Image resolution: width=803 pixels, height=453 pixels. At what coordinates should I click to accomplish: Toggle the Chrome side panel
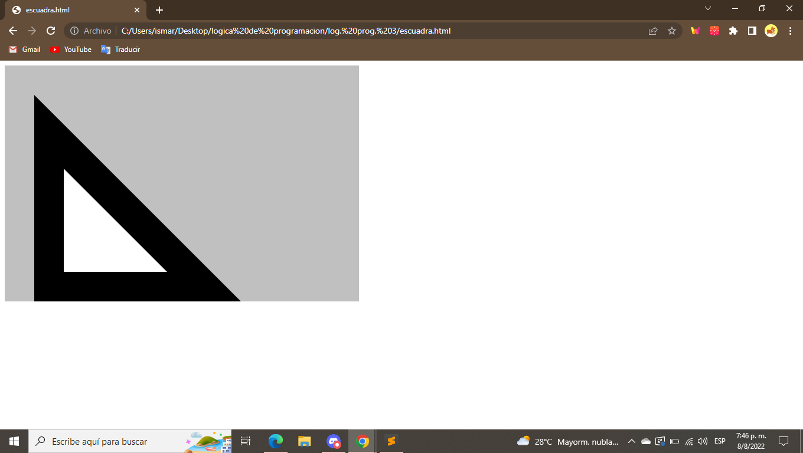tap(752, 31)
